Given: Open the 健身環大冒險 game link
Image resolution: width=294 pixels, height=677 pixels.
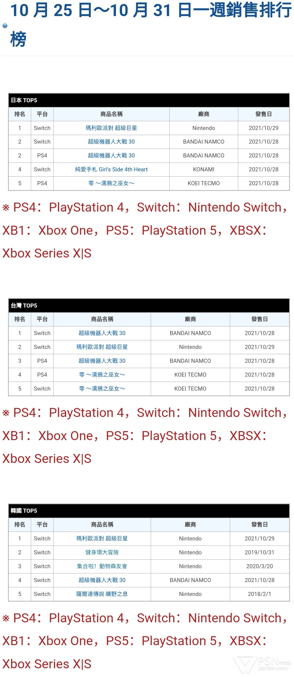Looking at the screenshot, I should coord(102,552).
